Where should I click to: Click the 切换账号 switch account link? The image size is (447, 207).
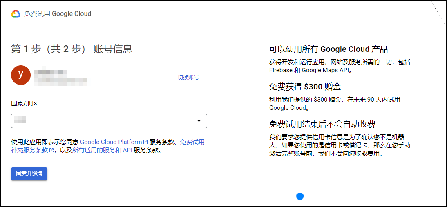point(188,77)
